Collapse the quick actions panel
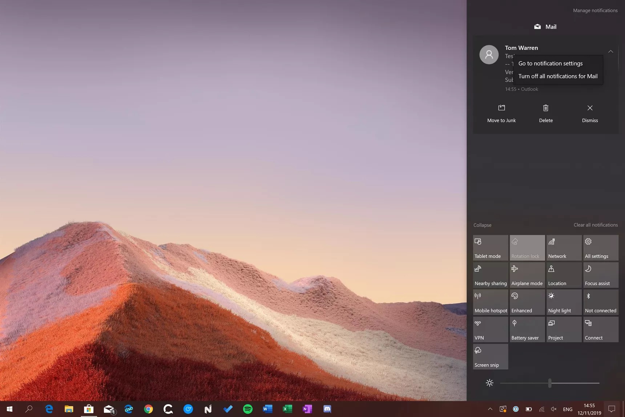 482,225
